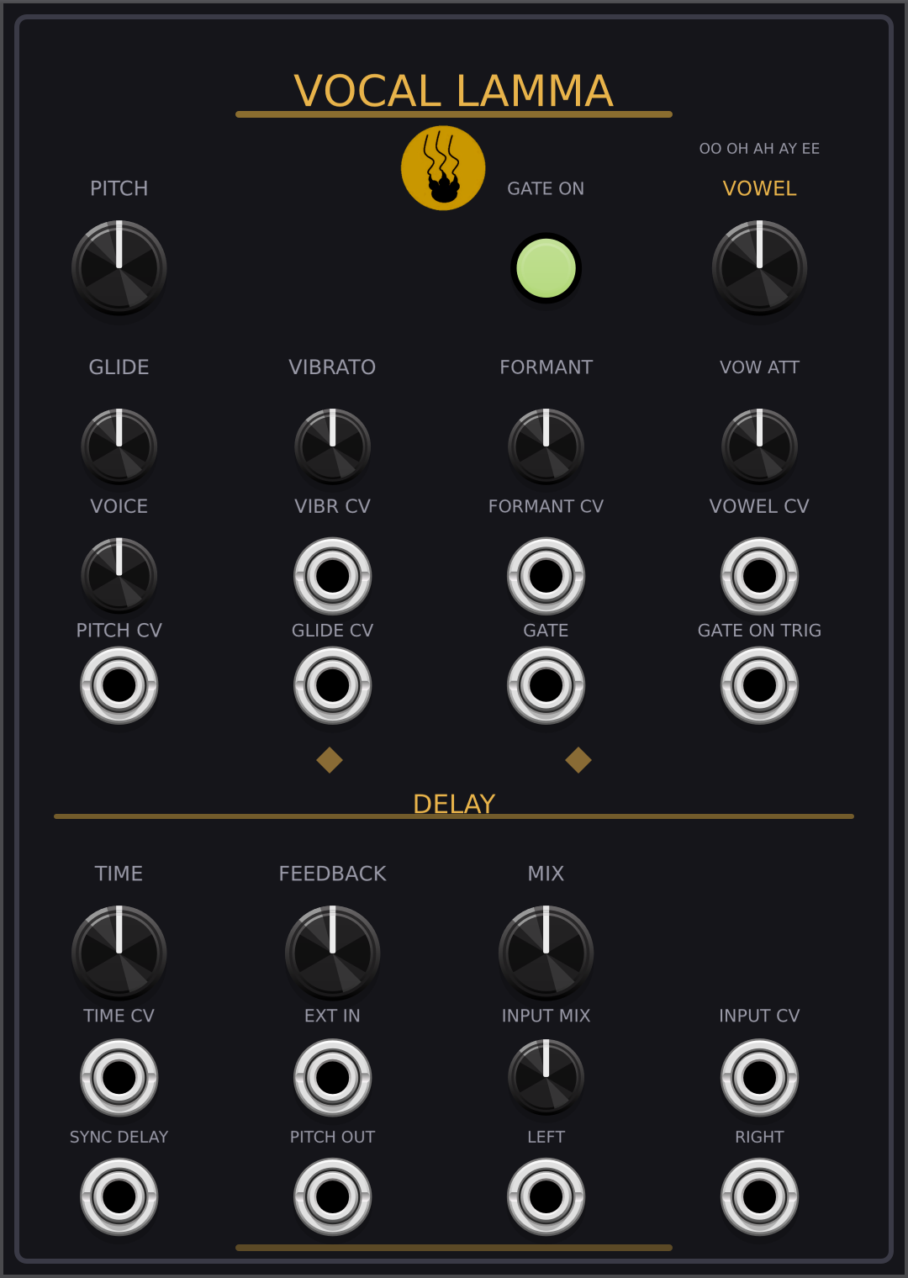Click the VOICE knob
This screenshot has height=1278, width=908.
(x=119, y=576)
